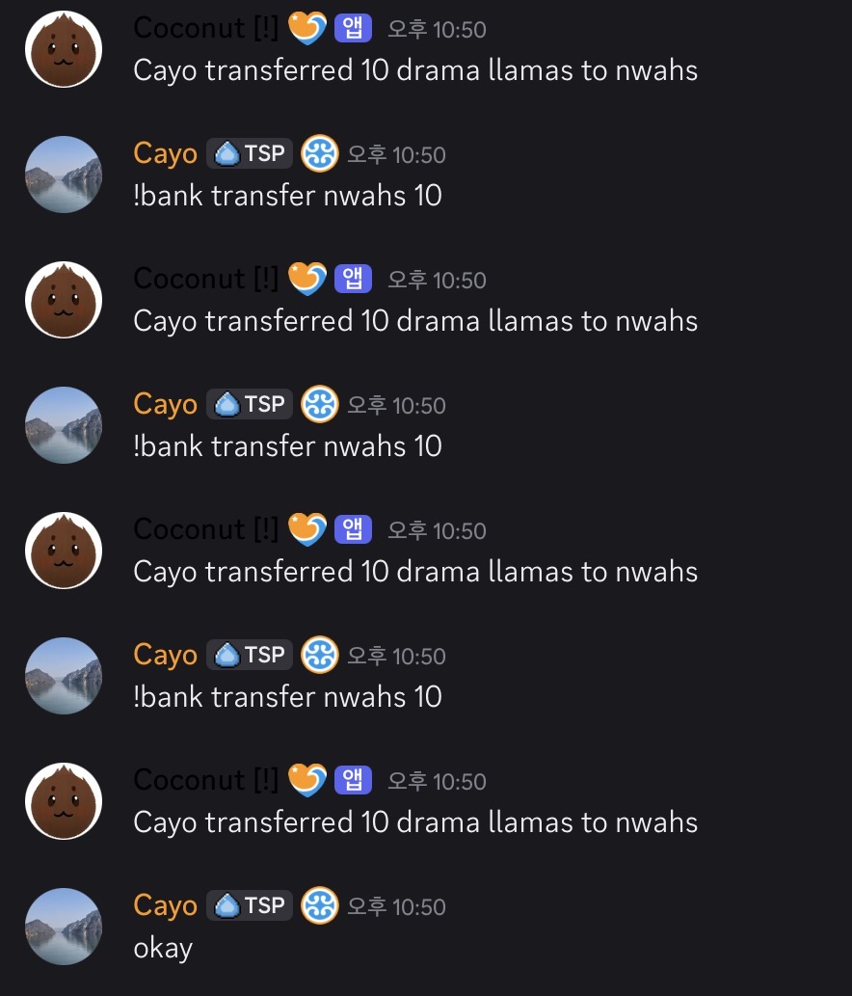Click the orange heart badge on the bottommost Coconut message
This screenshot has height=996, width=852.
pos(307,781)
